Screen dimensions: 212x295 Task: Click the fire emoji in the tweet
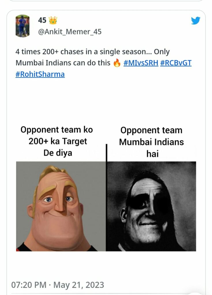[117, 63]
